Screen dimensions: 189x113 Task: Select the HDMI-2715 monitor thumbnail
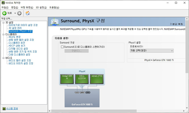[x=97, y=79]
